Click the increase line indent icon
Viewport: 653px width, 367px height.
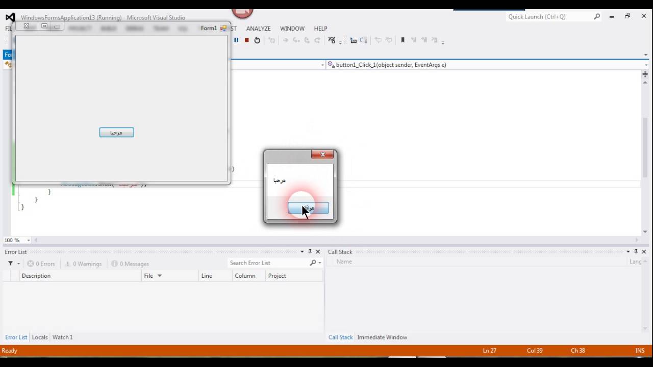tap(364, 40)
